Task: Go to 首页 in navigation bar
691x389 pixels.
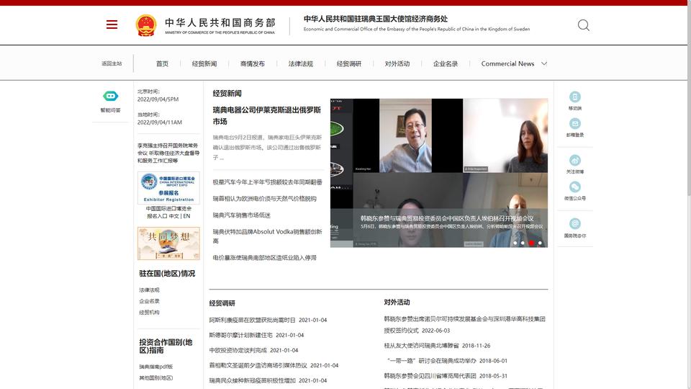Action: 162,63
